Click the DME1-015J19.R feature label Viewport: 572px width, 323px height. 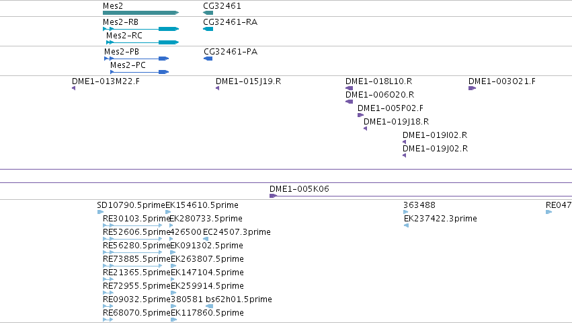(249, 81)
